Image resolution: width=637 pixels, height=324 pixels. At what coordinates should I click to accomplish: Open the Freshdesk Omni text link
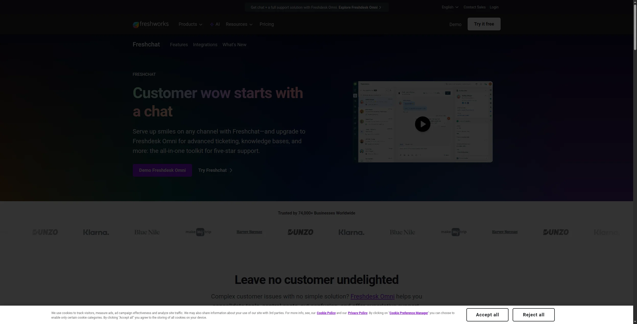click(372, 296)
